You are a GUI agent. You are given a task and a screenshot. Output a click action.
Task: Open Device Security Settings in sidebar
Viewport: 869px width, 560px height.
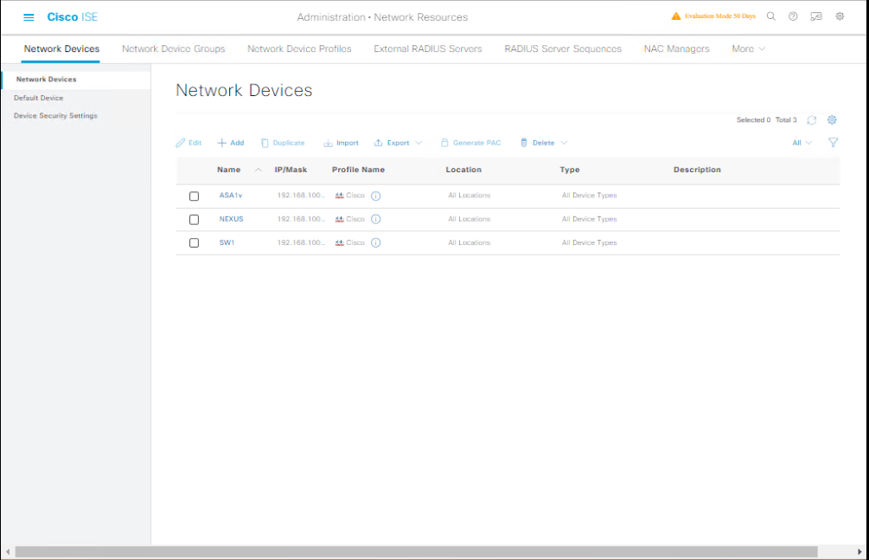[55, 115]
